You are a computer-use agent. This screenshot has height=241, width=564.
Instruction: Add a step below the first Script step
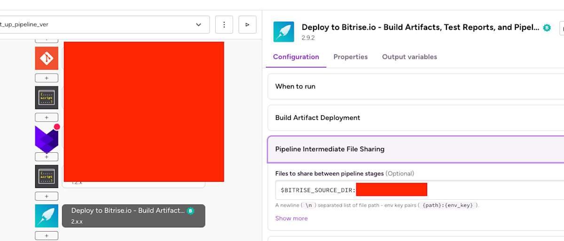47,117
